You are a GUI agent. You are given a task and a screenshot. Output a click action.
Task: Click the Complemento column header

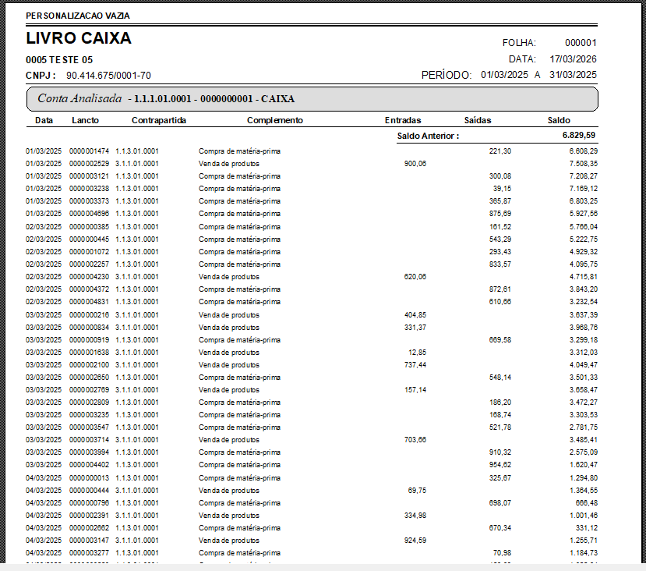click(x=275, y=121)
